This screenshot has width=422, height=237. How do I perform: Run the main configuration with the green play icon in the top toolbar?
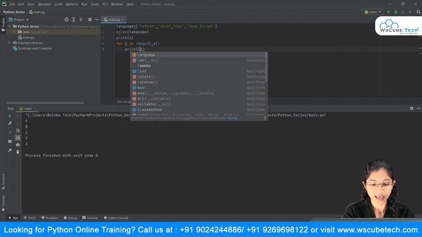pyautogui.click(x=388, y=12)
